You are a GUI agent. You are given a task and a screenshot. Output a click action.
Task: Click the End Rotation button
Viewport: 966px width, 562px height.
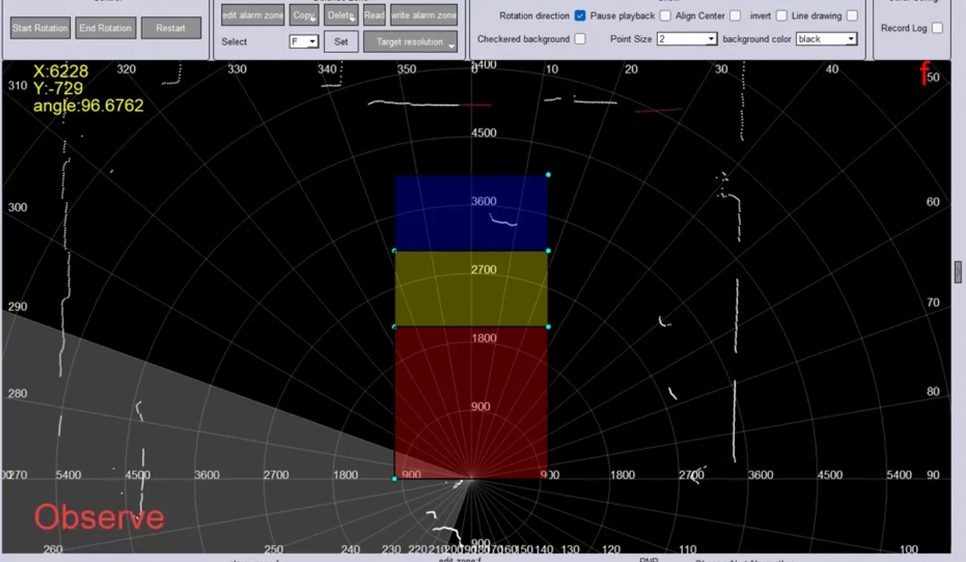[105, 28]
